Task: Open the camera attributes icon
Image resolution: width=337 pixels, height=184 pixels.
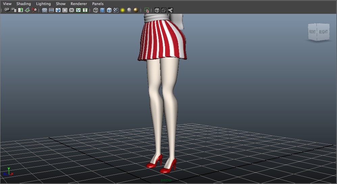Action: [14, 10]
